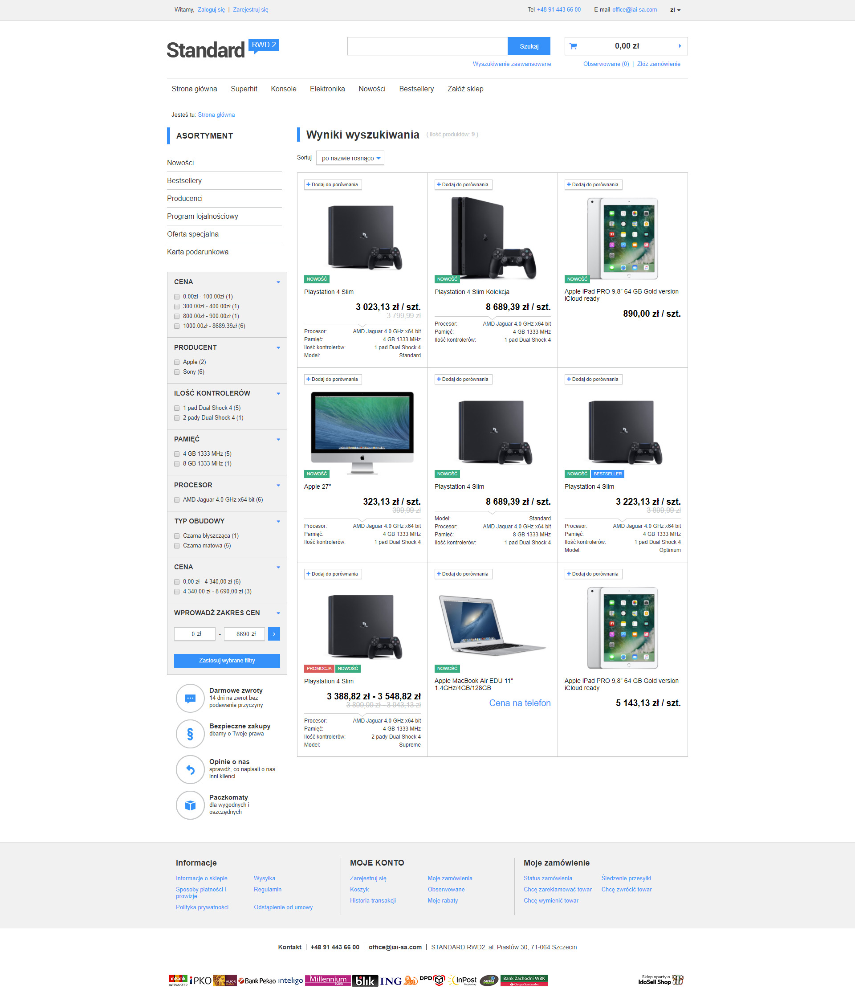Click the shopping cart icon

coord(573,46)
